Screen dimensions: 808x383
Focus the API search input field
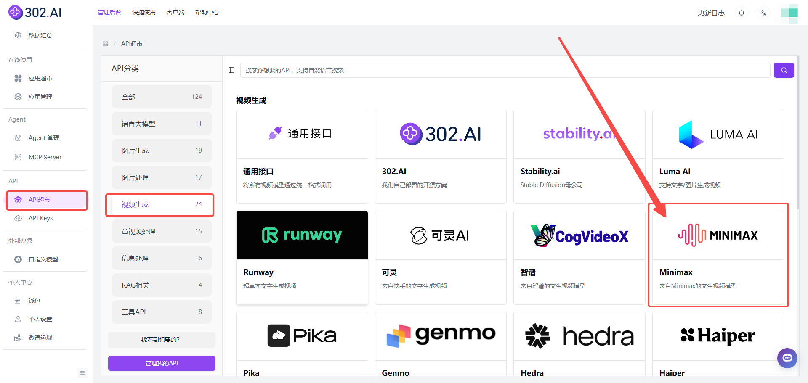tap(505, 70)
